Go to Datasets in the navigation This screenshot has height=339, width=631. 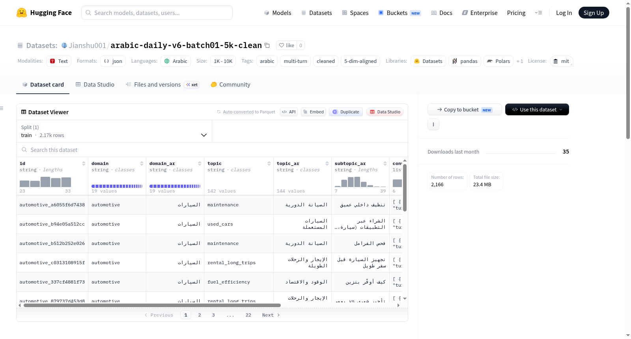point(316,13)
